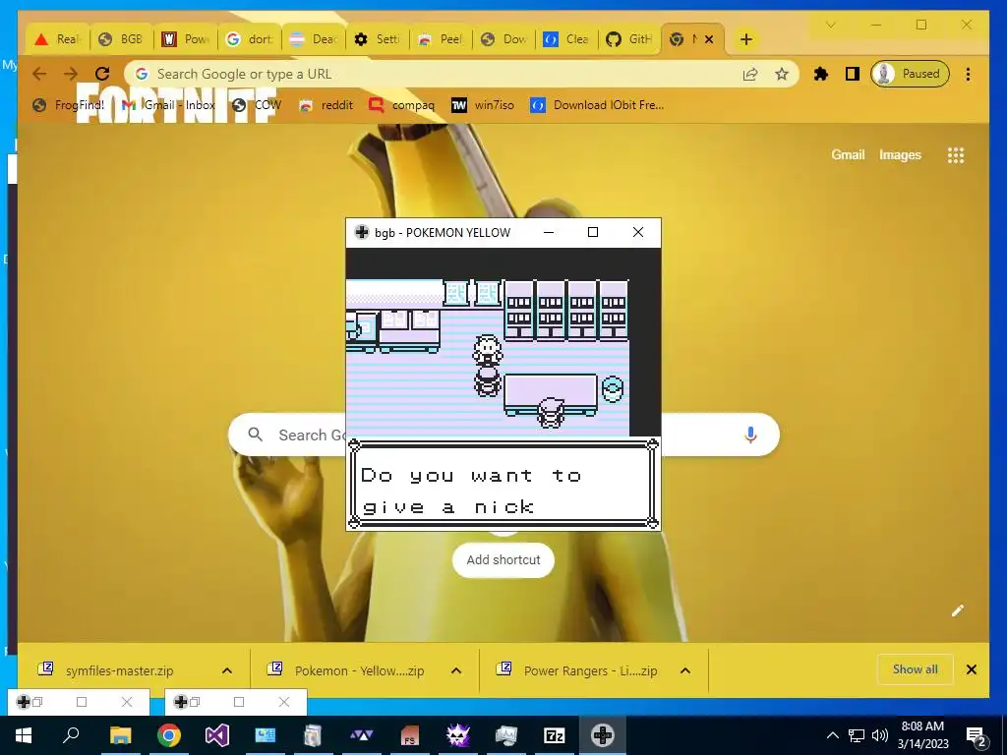The image size is (1007, 755).
Task: Open the Google apps grid icon
Action: coord(956,155)
